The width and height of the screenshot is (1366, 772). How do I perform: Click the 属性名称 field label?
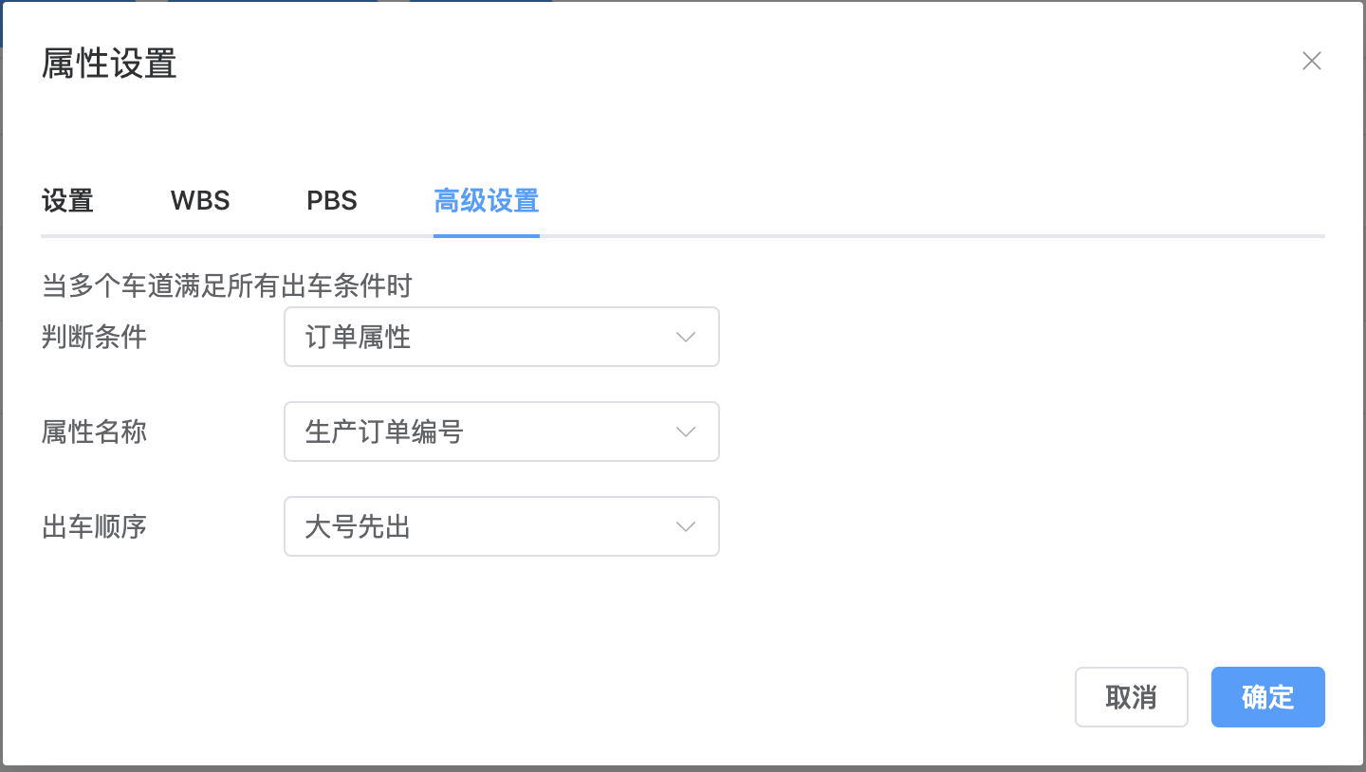[x=94, y=432]
